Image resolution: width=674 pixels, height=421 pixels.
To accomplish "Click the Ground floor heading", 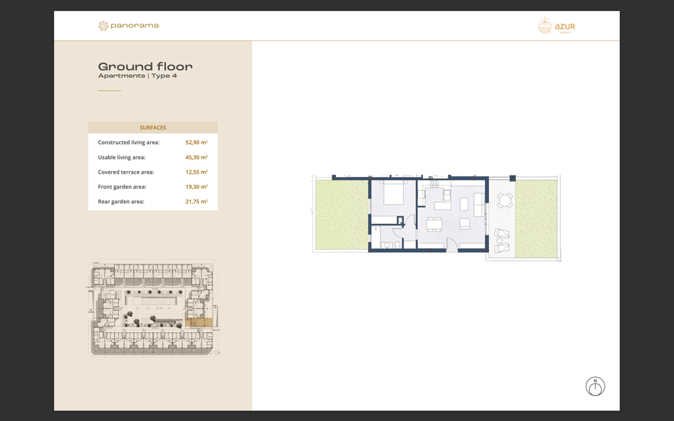I will coord(145,66).
